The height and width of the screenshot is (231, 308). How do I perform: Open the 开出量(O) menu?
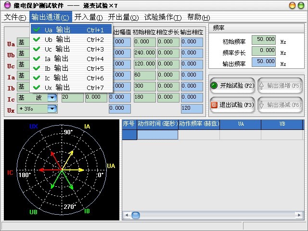[x=123, y=17]
